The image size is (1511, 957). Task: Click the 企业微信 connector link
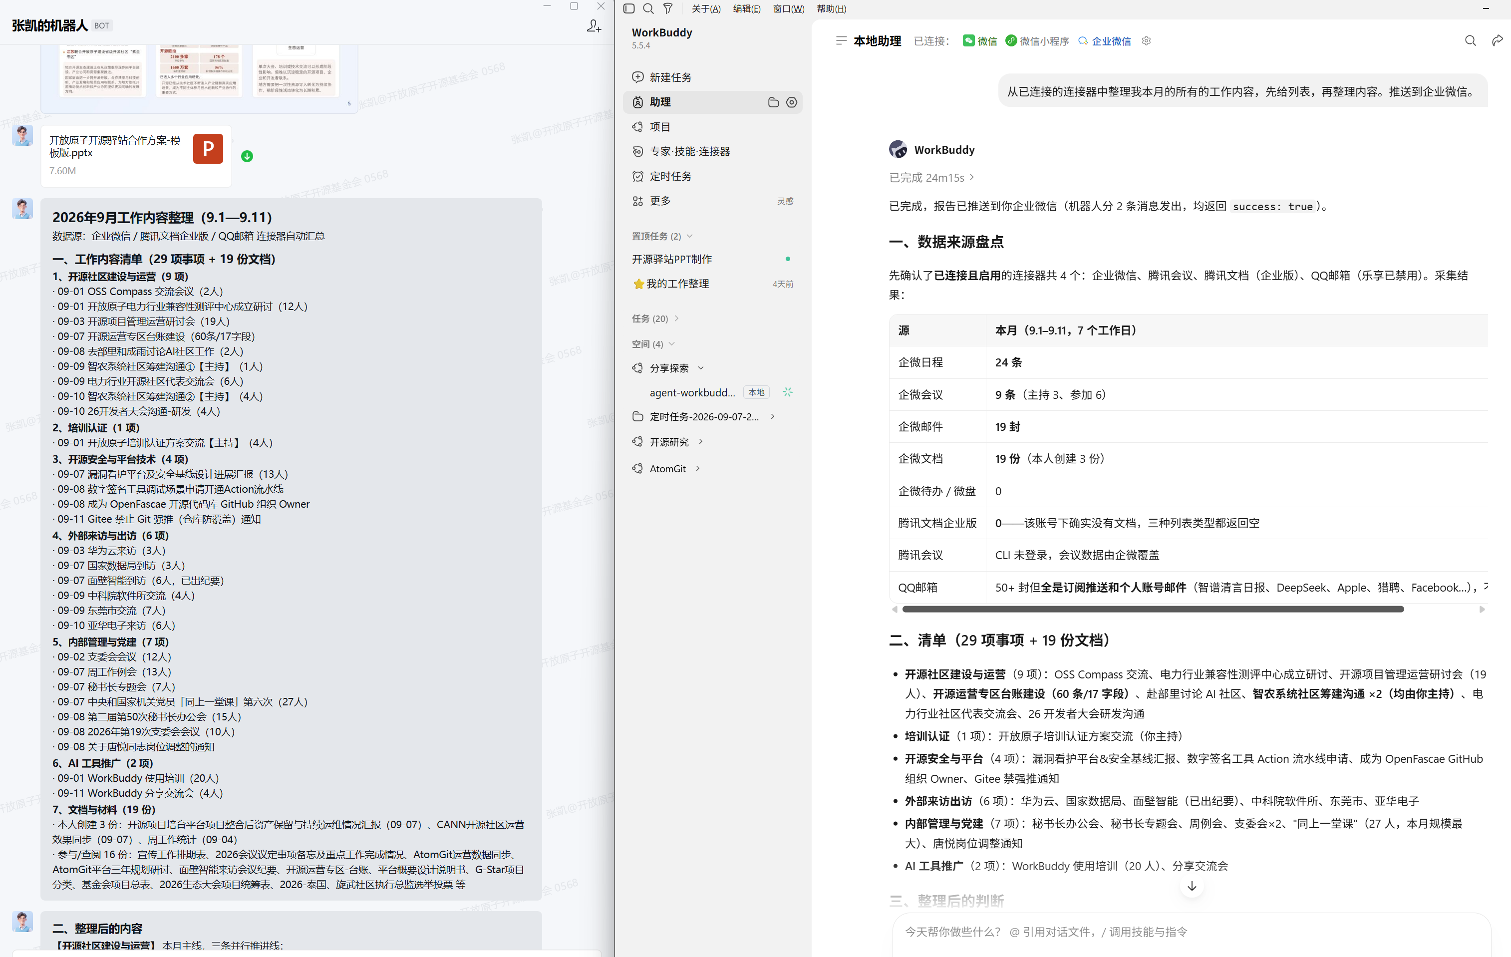click(x=1104, y=41)
